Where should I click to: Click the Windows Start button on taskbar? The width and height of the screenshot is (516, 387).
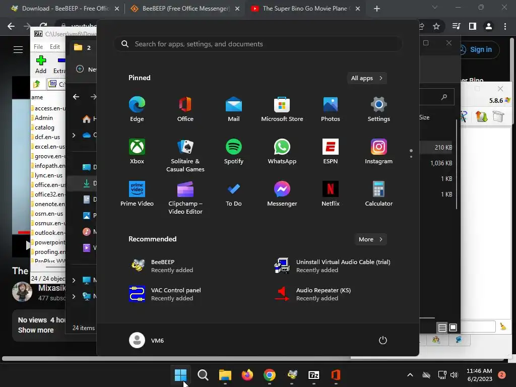[181, 375]
